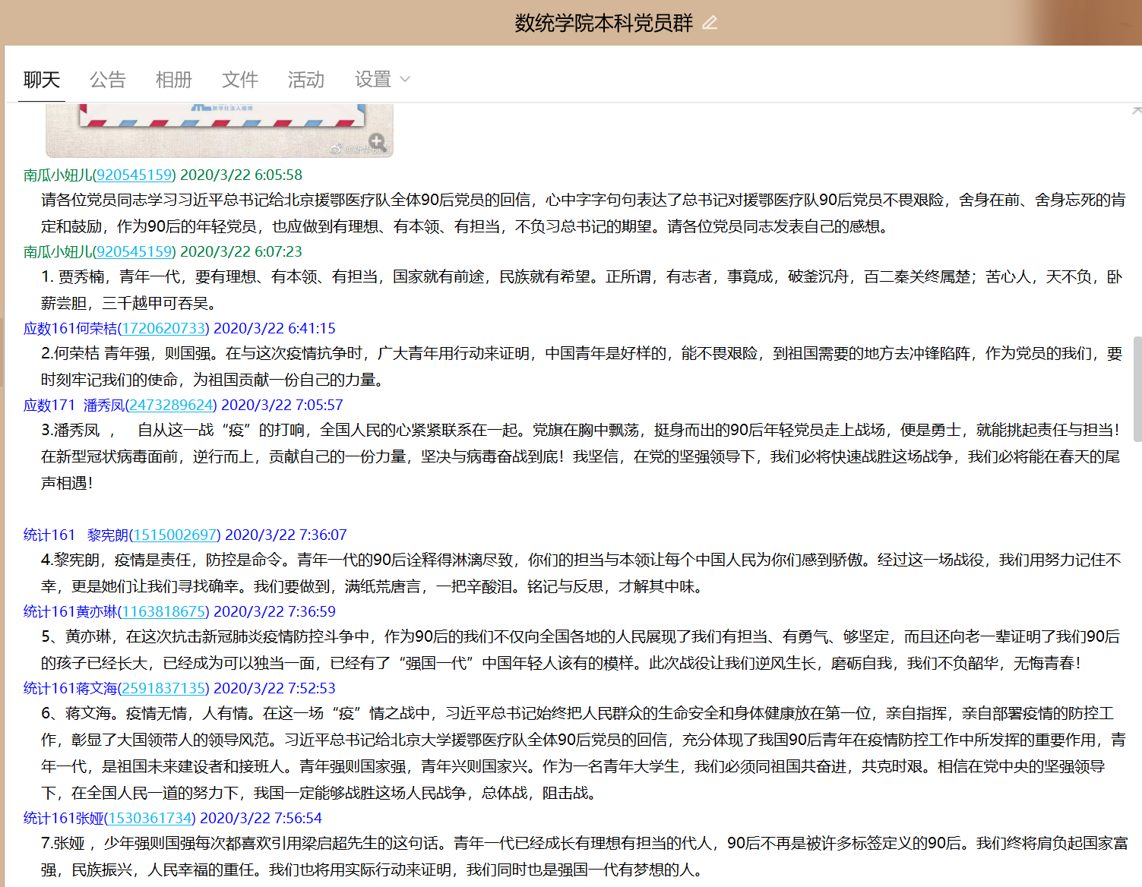Switch to the 公告 tab
The height and width of the screenshot is (887, 1142).
pyautogui.click(x=107, y=80)
